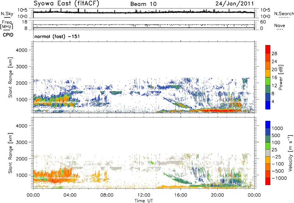This screenshot has height=203, width=294.
Task: Click the 'normal (fast) -151' mode text
Action: coord(57,36)
